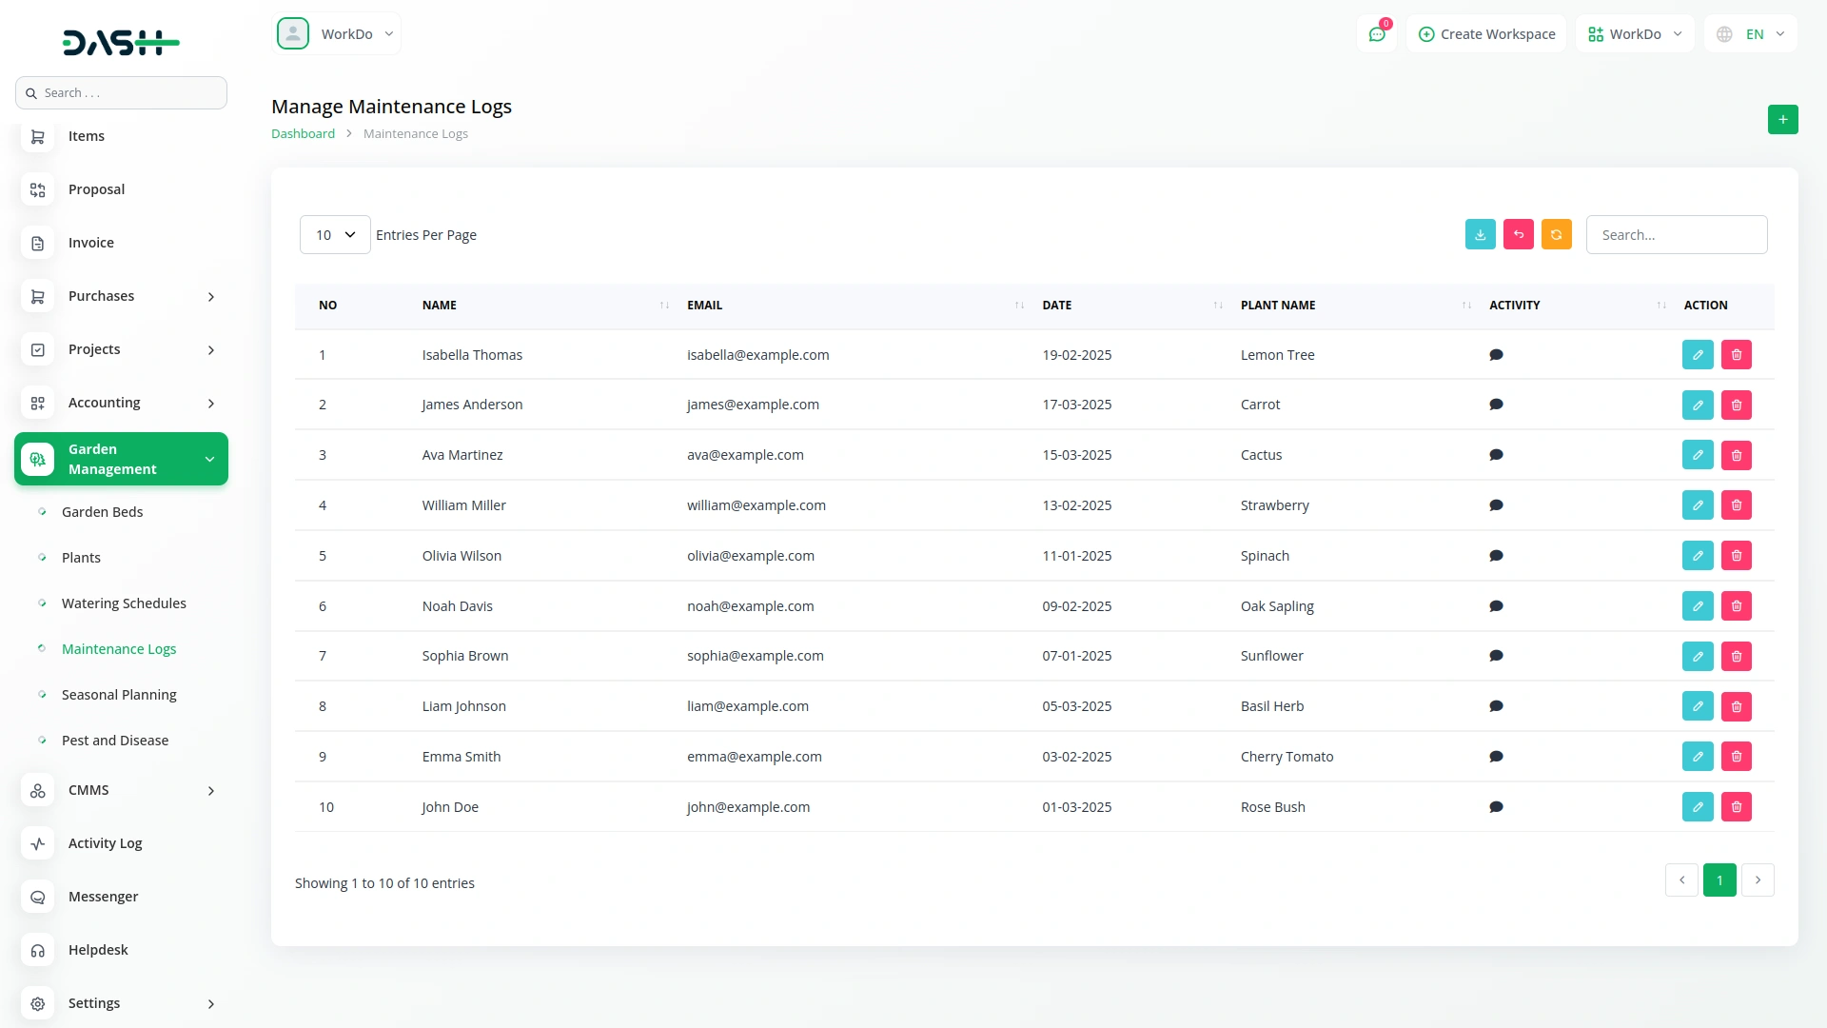The height and width of the screenshot is (1028, 1827).
Task: Click the globe language icon in the header
Action: point(1724,33)
